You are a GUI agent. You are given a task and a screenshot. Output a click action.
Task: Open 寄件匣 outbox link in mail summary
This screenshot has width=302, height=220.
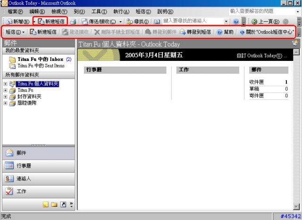(x=256, y=95)
